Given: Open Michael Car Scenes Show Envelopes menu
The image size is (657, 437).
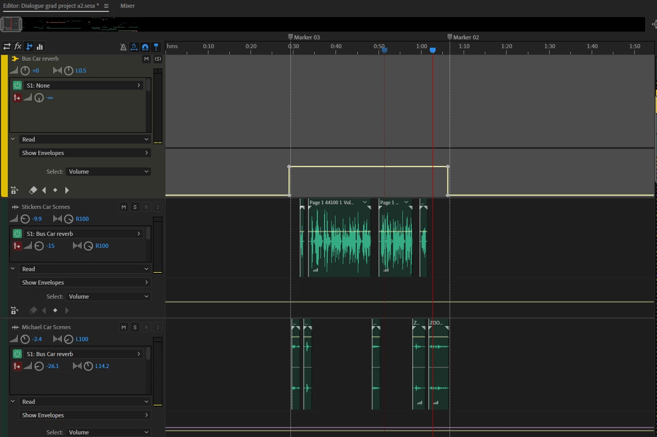Looking at the screenshot, I should 85,415.
